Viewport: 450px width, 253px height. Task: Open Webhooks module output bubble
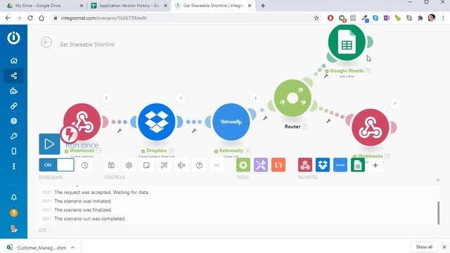[106, 98]
